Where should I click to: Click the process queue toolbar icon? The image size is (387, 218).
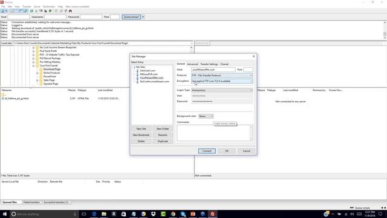pyautogui.click(x=36, y=11)
